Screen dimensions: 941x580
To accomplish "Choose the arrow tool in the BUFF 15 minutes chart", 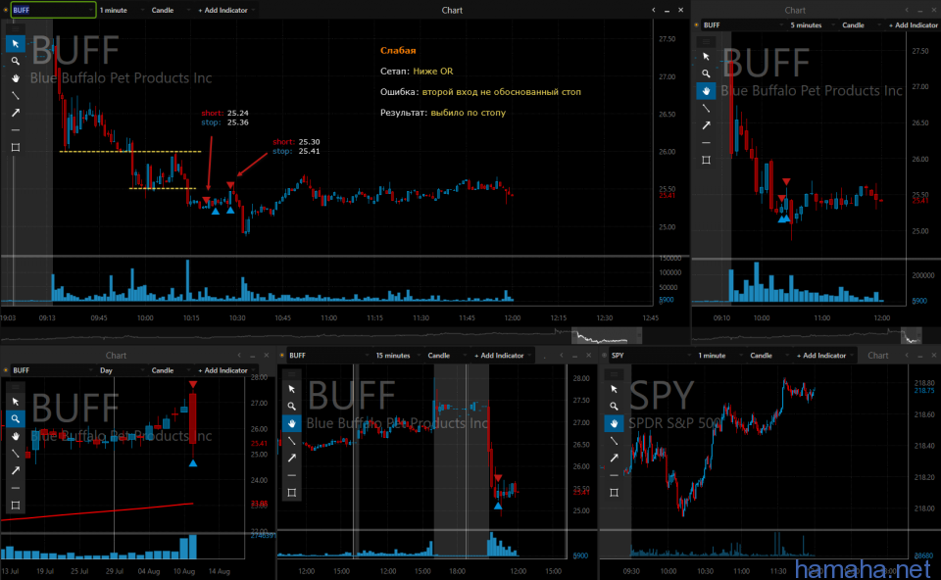I will tap(292, 459).
